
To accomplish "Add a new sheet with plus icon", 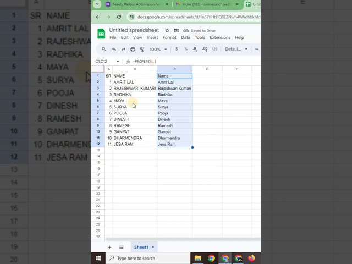I will click(x=109, y=247).
